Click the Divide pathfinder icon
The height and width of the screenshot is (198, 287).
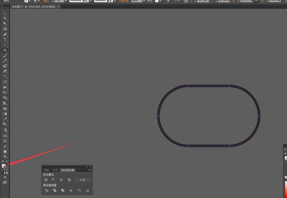click(46, 191)
